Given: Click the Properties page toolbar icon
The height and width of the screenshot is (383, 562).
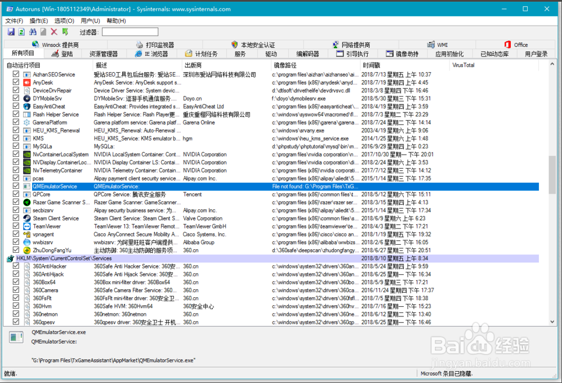Looking at the screenshot, I should click(43, 32).
